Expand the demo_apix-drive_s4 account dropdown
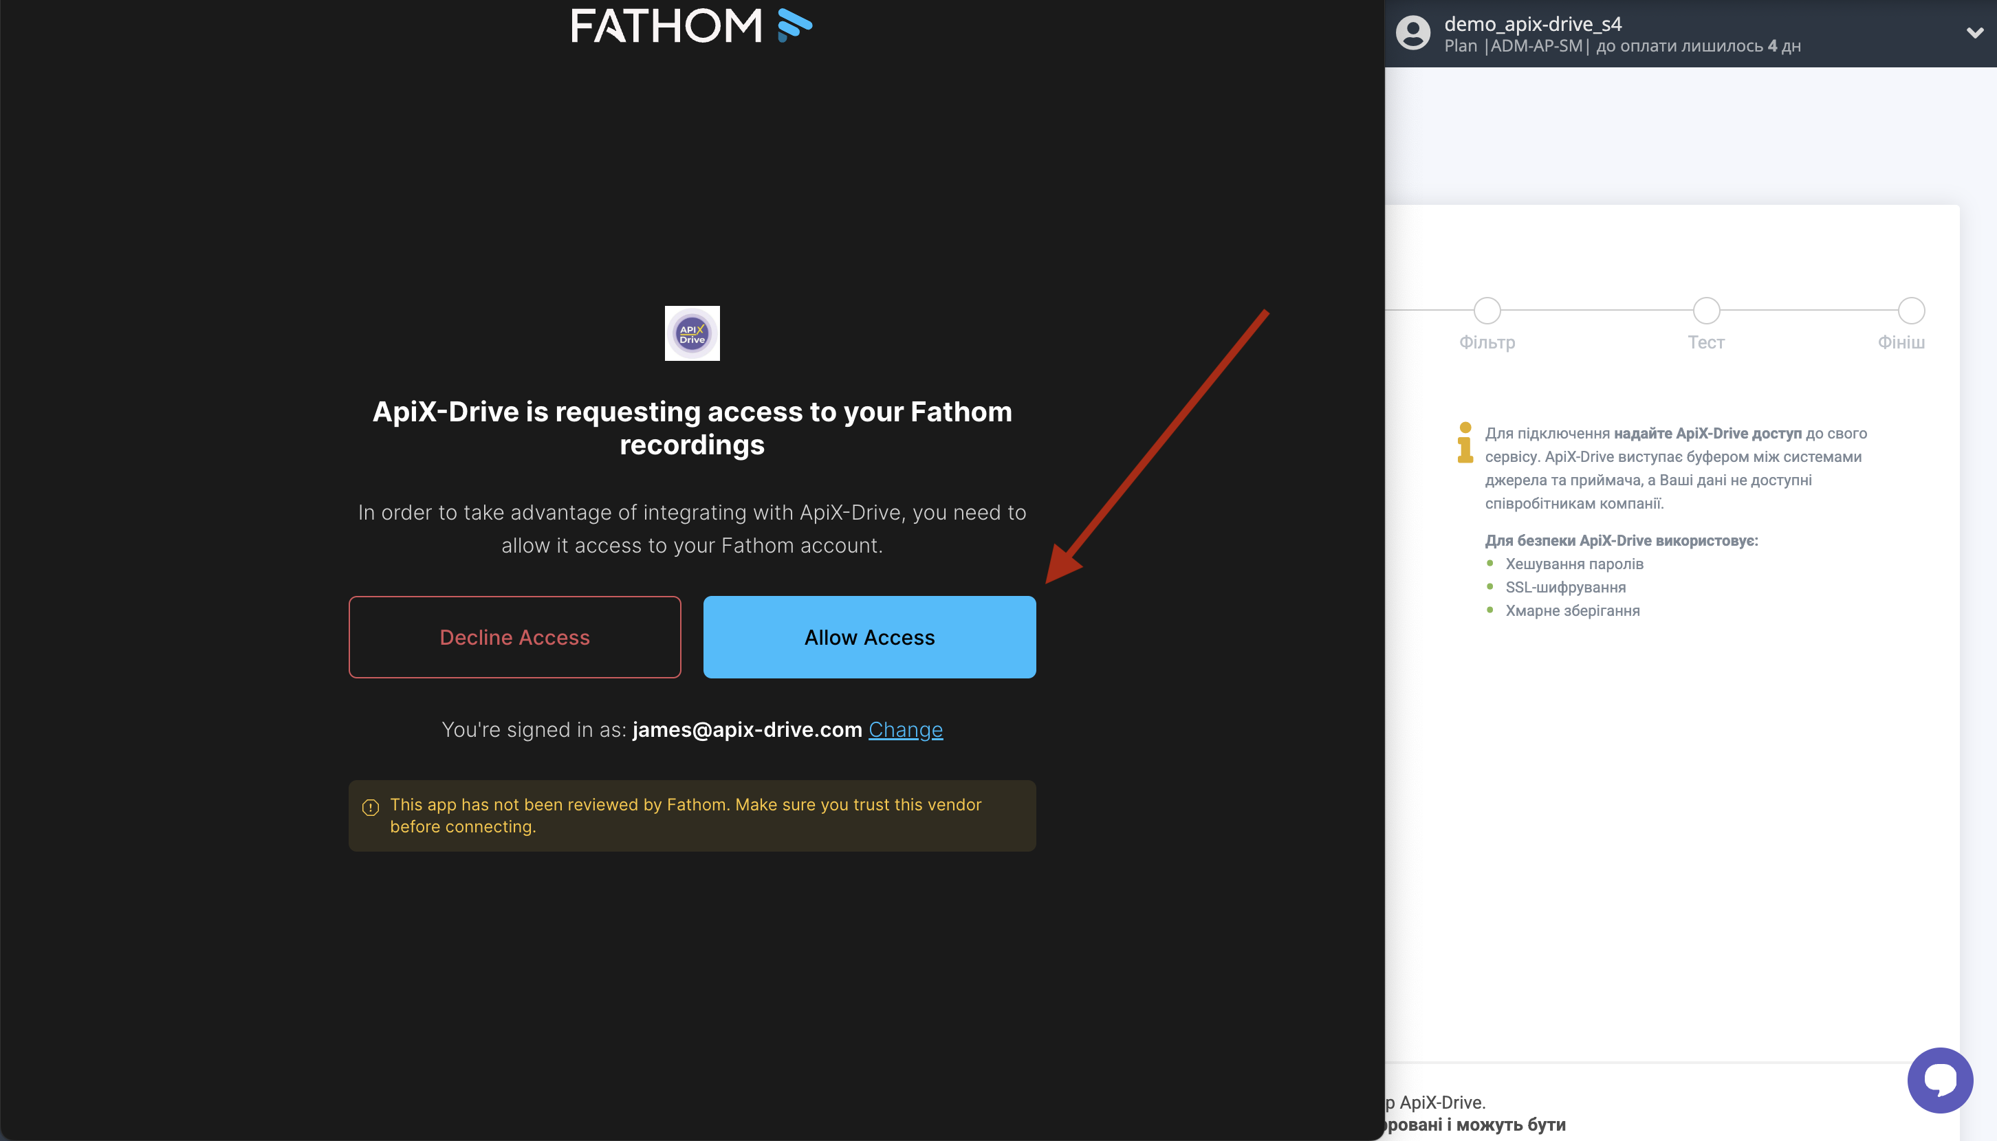1997x1141 pixels. [x=1974, y=33]
